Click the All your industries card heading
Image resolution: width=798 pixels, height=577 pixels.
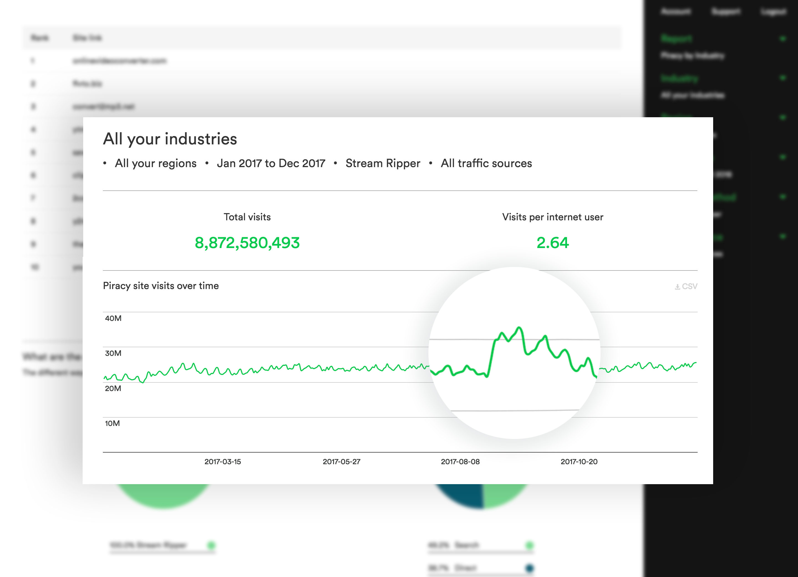pyautogui.click(x=170, y=139)
